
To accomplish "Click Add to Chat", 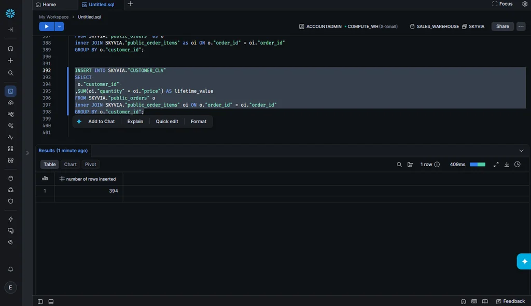I will pos(101,121).
